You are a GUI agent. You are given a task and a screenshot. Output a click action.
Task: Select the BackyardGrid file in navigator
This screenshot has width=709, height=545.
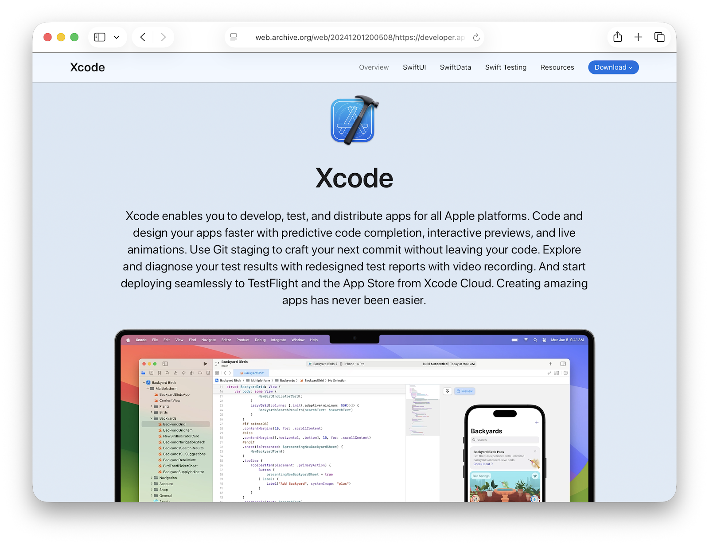coord(176,424)
